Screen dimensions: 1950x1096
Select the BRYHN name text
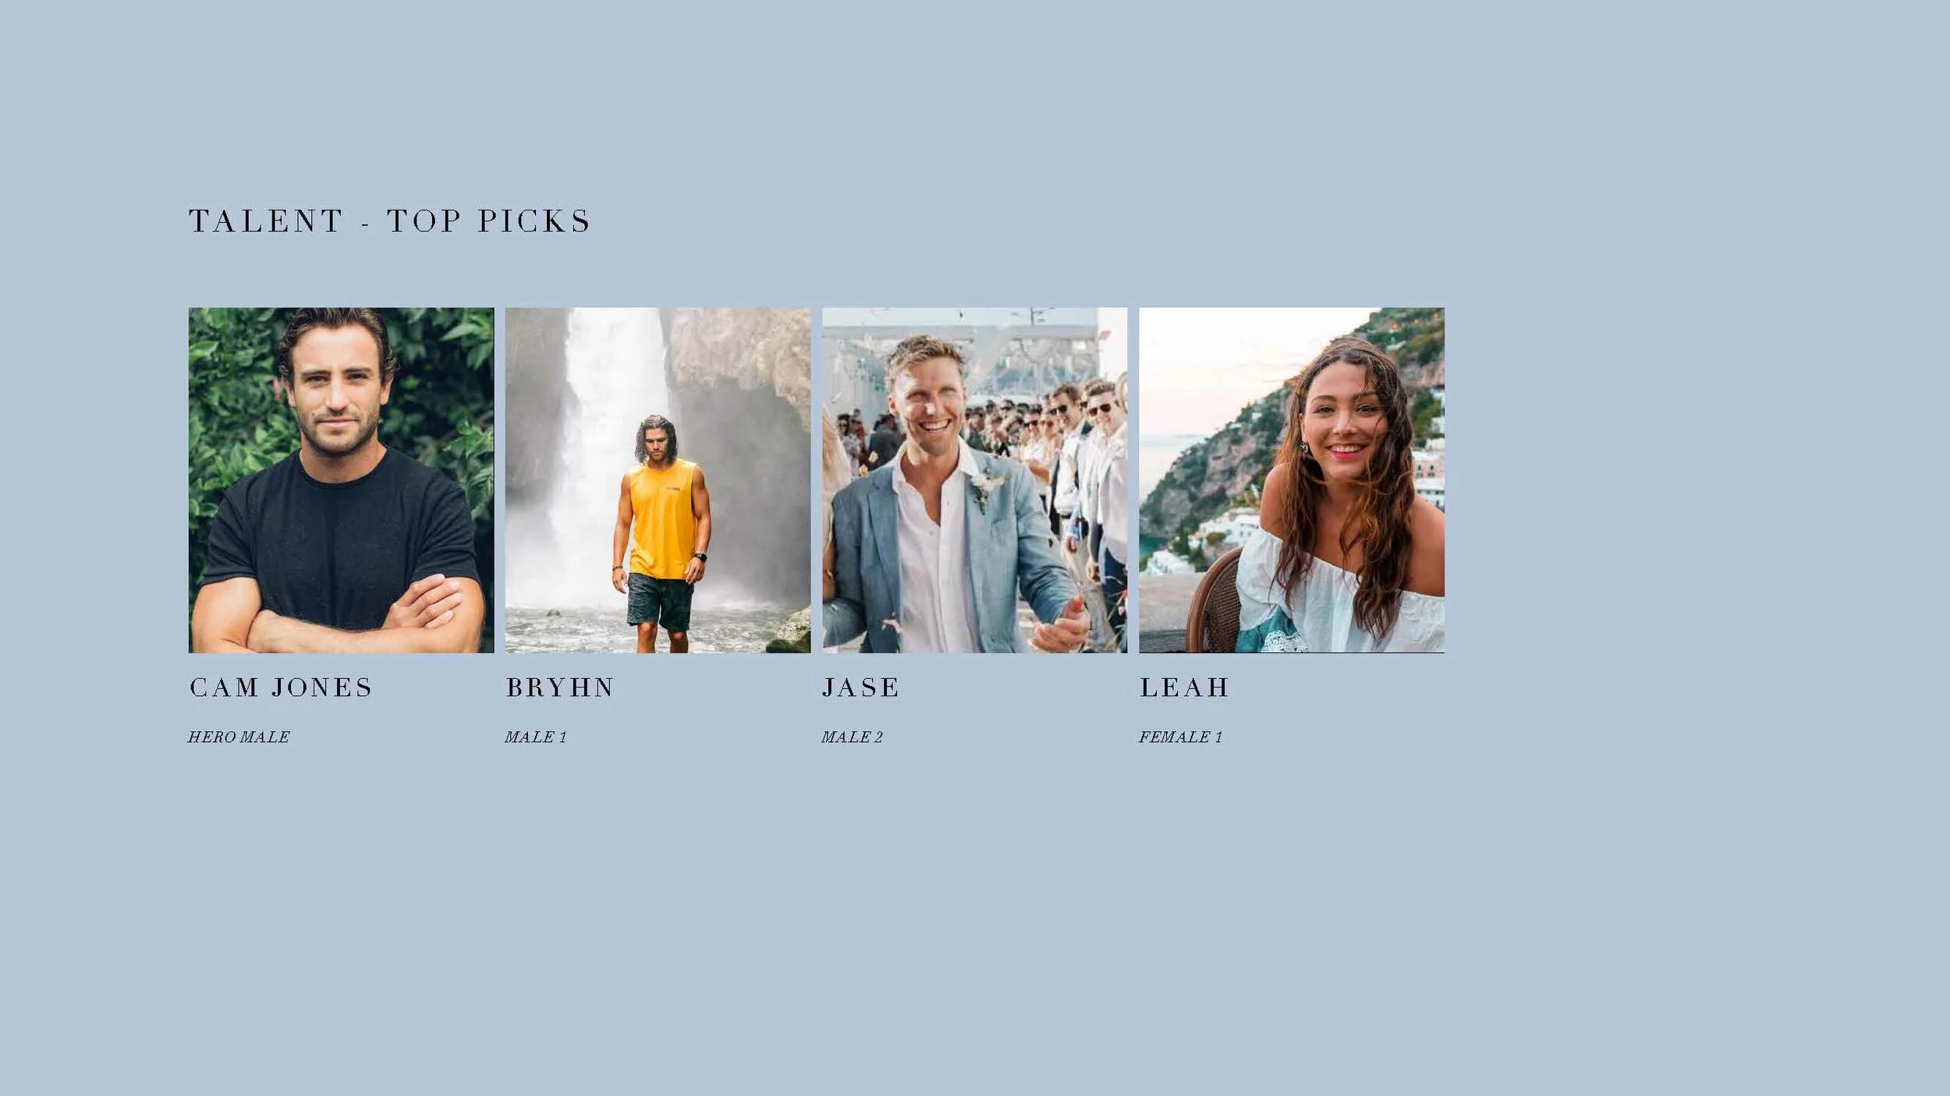(560, 688)
